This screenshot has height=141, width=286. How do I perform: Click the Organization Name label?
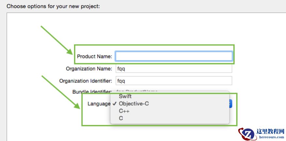89,69
